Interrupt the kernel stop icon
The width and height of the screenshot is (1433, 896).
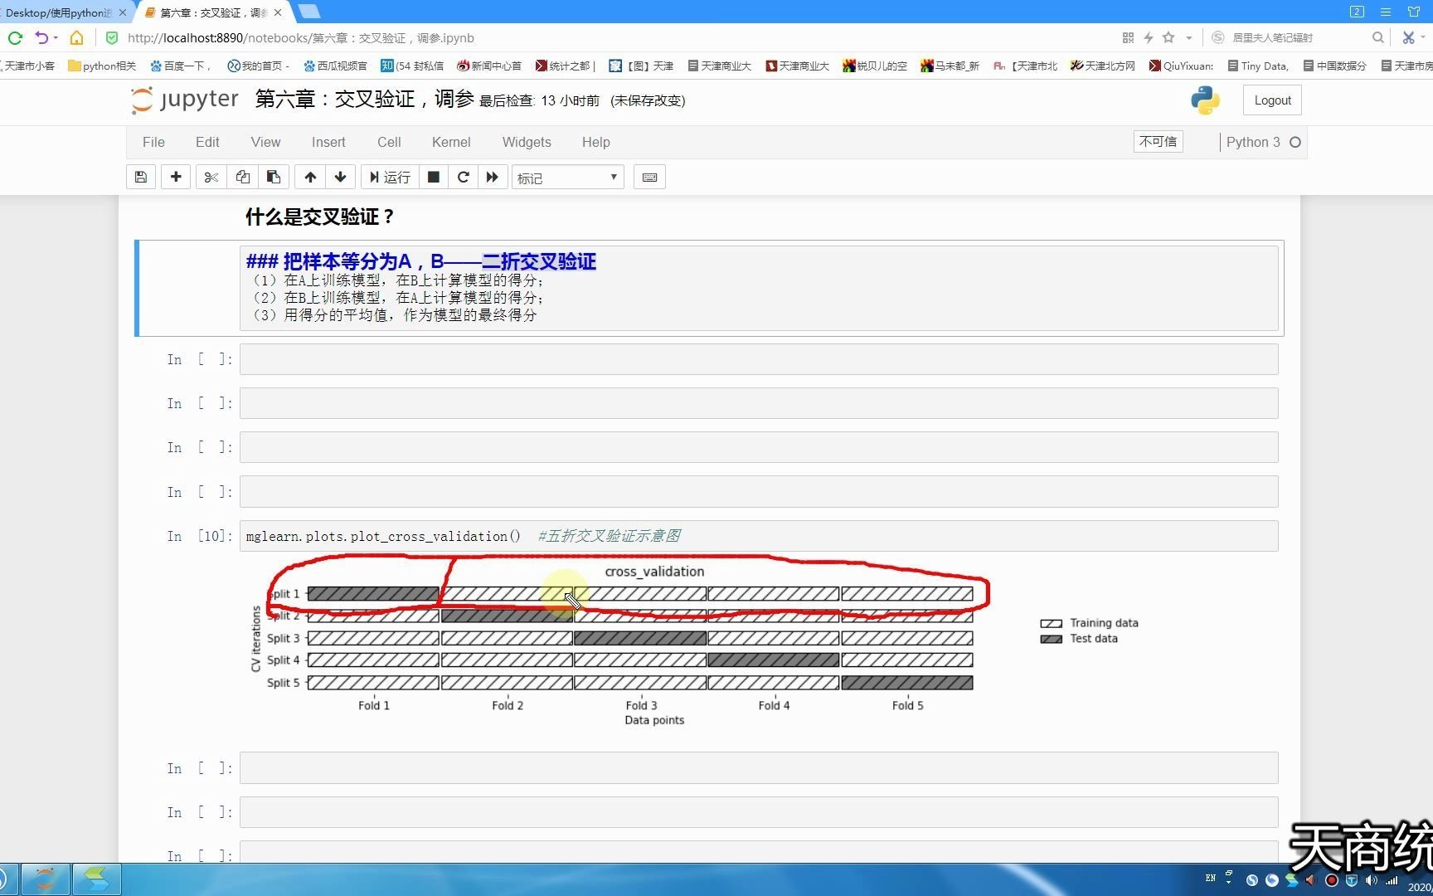[433, 177]
